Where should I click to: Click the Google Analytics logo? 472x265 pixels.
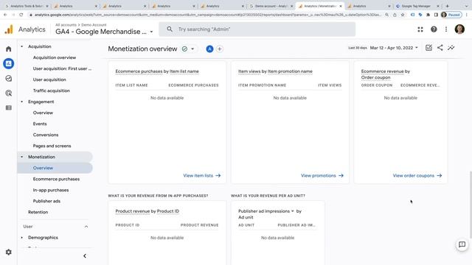(x=9, y=29)
